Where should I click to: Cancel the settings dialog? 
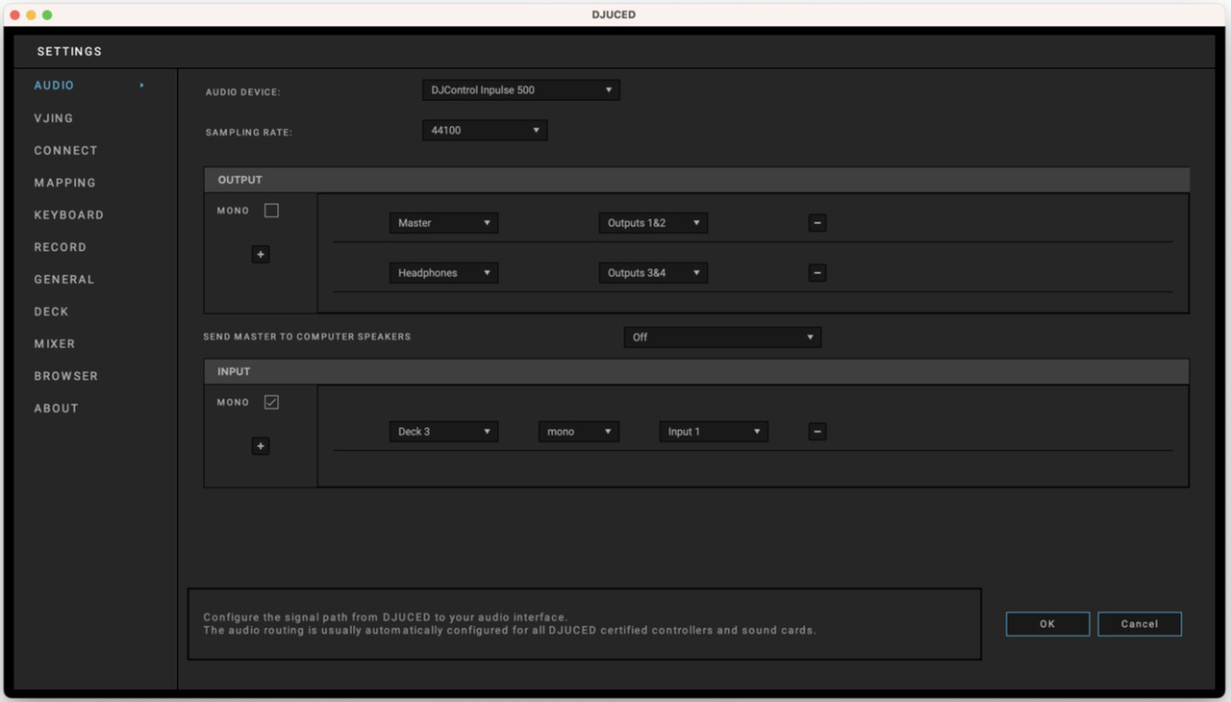1140,624
